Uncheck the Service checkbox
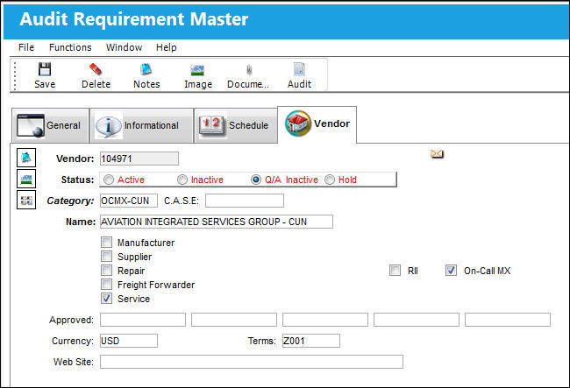Image resolution: width=570 pixels, height=388 pixels. point(106,299)
